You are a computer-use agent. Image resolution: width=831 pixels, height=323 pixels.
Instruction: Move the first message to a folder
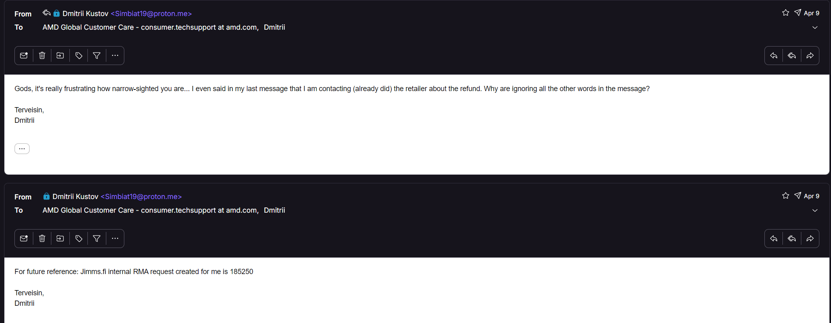point(60,56)
